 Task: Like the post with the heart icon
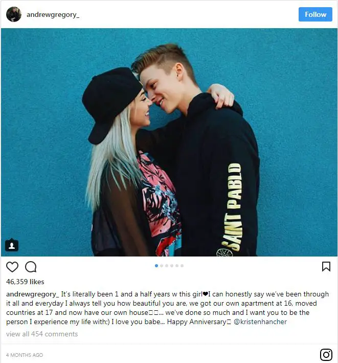point(12,267)
